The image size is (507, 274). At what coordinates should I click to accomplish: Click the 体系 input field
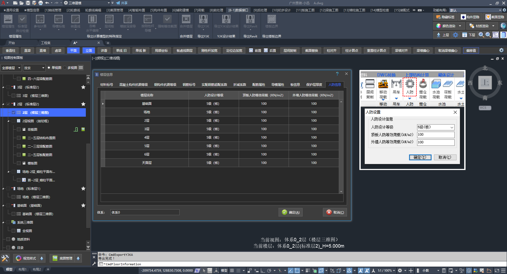(145, 212)
